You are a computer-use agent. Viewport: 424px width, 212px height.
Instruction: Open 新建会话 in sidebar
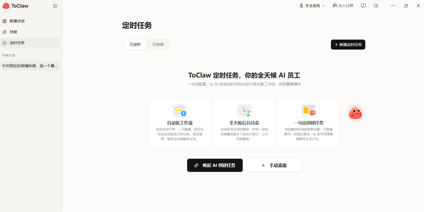[x=30, y=21]
